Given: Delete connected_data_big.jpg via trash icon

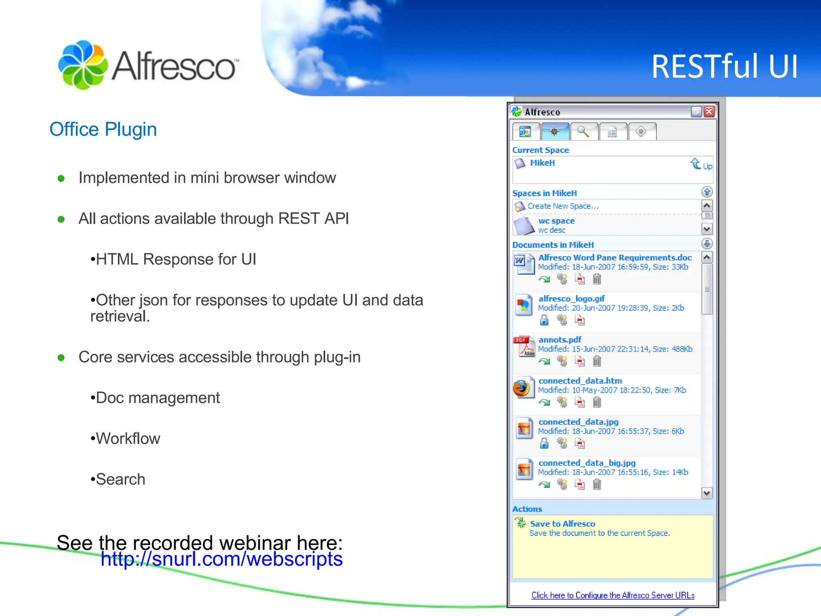Looking at the screenshot, I should pos(597,484).
